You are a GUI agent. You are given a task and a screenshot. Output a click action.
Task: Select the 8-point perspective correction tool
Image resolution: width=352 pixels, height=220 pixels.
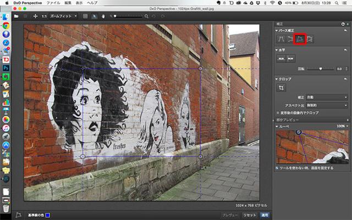coord(309,38)
